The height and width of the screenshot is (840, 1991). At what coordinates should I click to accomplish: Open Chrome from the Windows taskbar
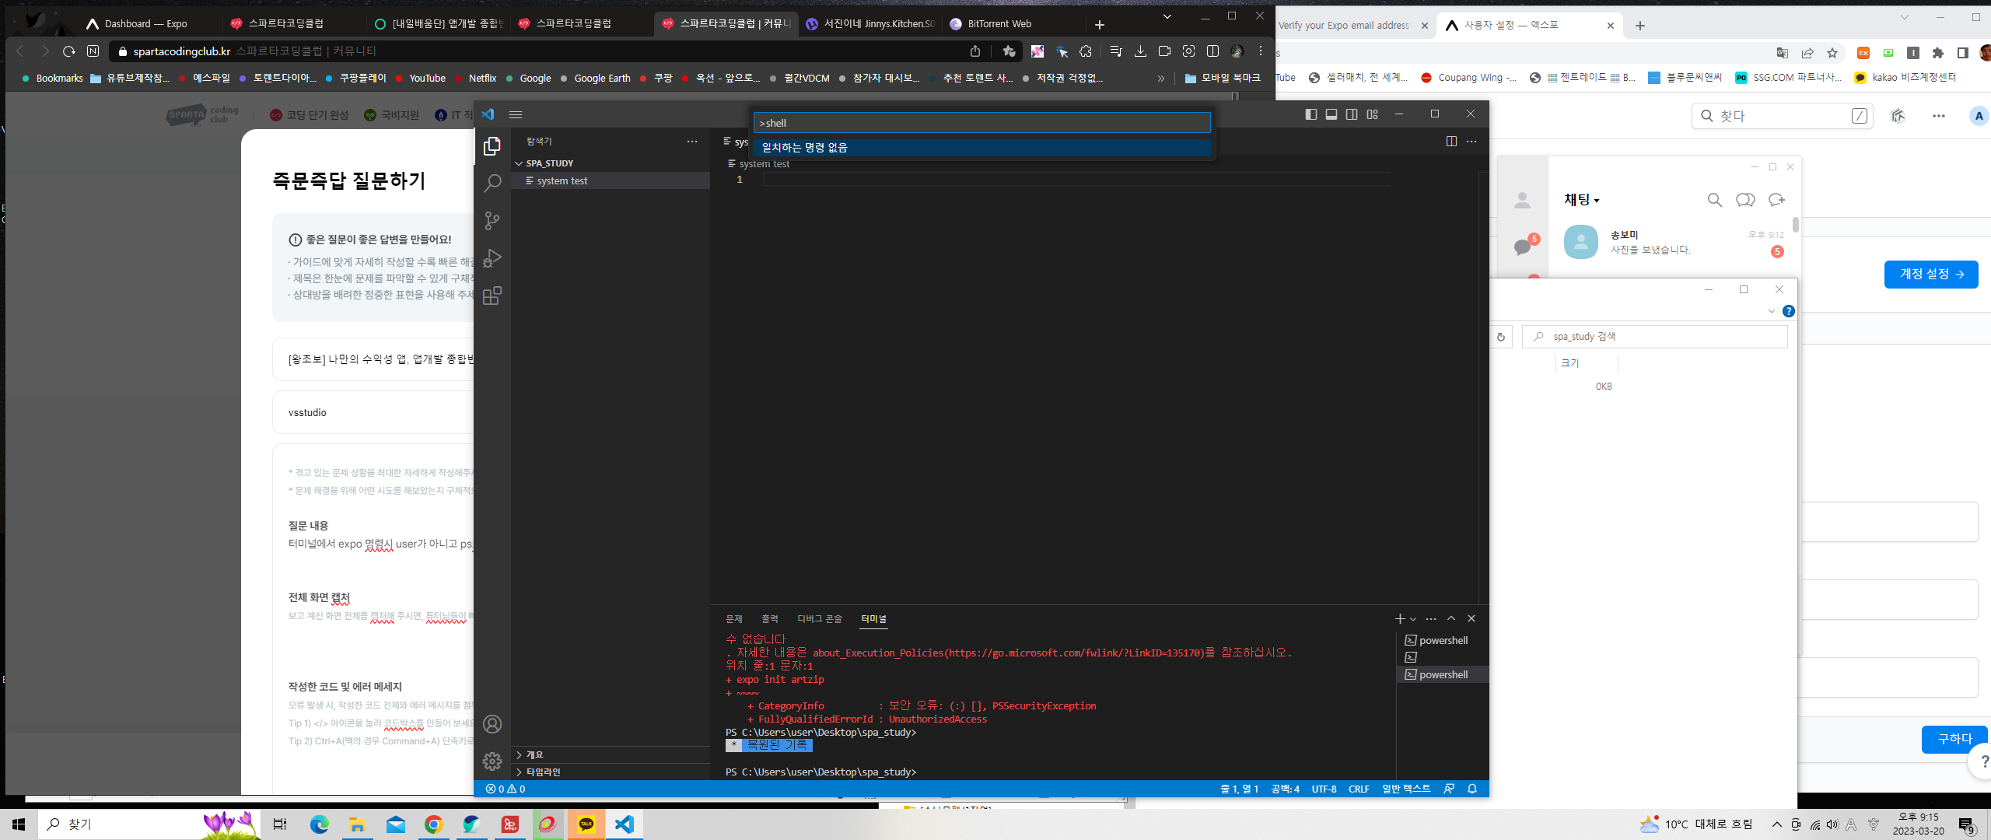[434, 824]
